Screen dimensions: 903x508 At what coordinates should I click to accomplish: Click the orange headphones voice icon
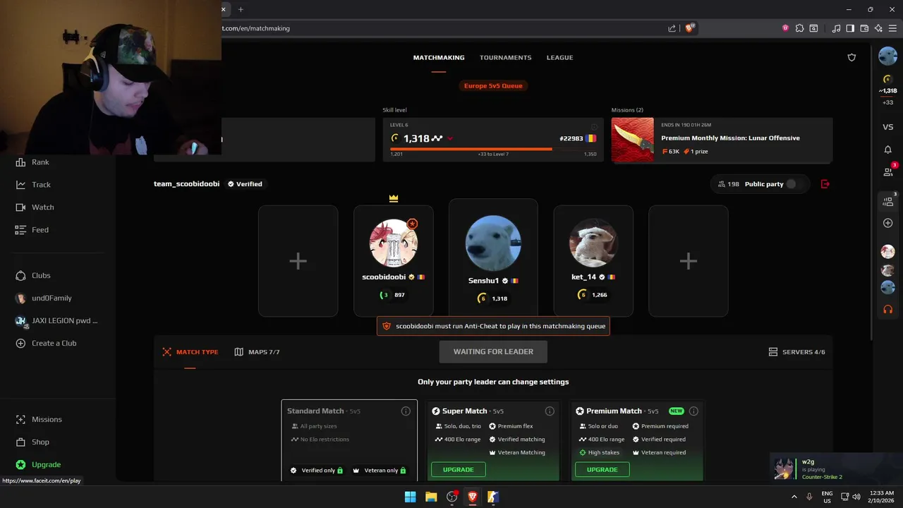(887, 309)
